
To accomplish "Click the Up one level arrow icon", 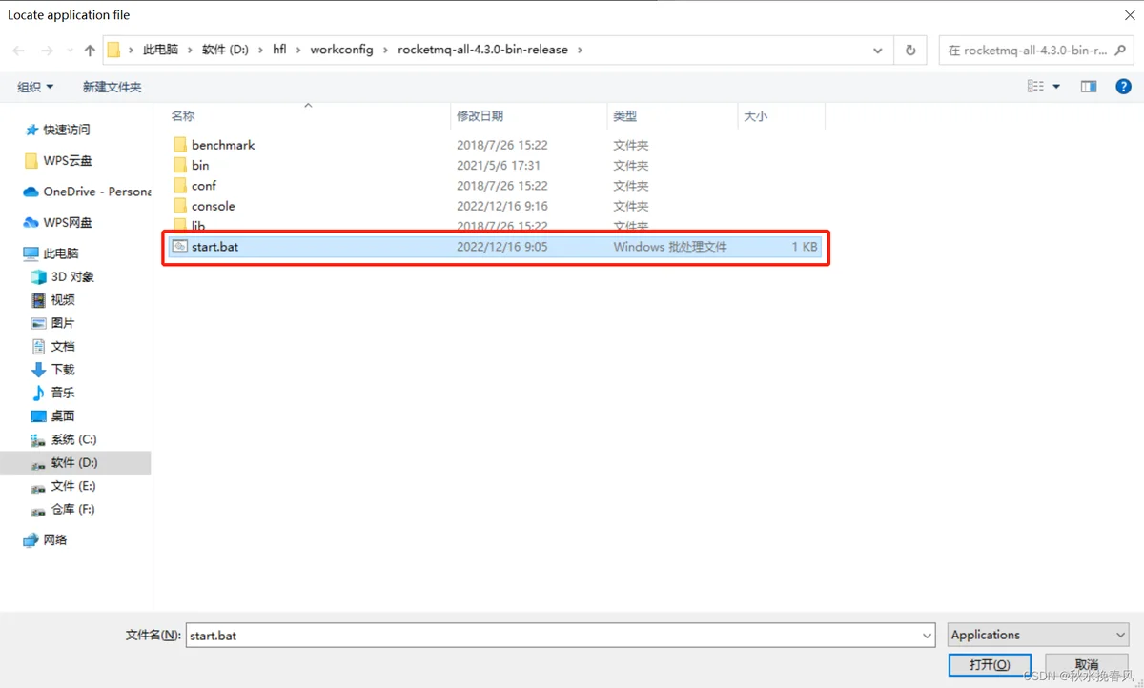I will 90,51.
